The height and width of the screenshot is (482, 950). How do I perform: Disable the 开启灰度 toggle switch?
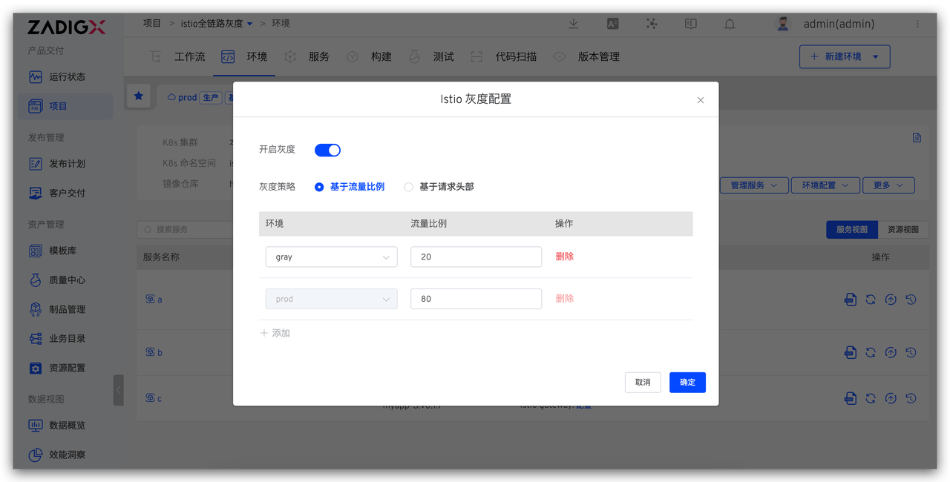(x=327, y=150)
